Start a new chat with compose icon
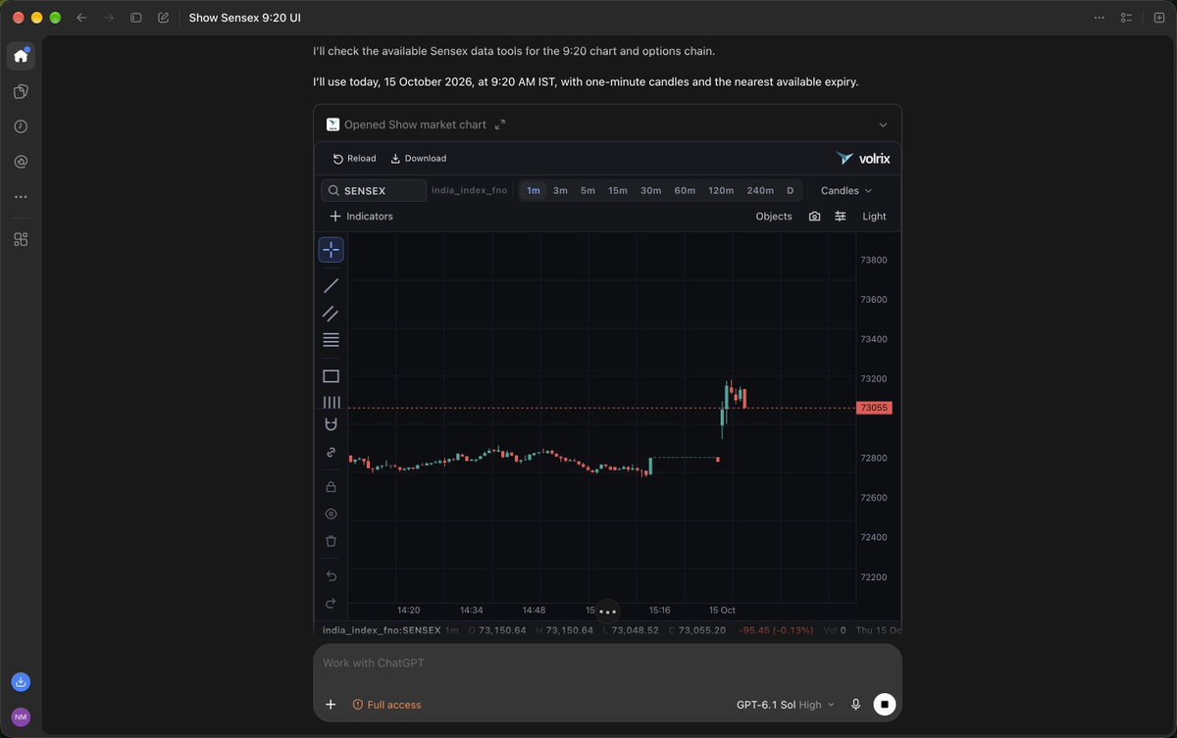This screenshot has height=738, width=1177. pos(163,18)
